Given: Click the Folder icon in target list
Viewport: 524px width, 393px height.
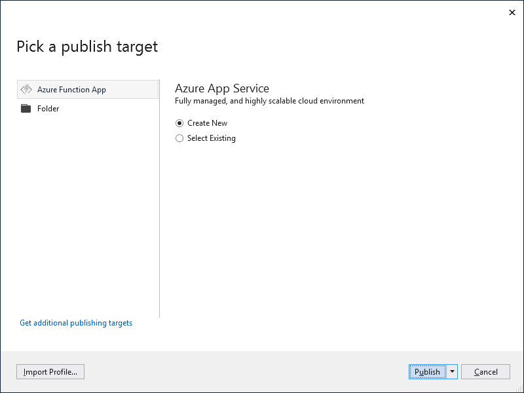Looking at the screenshot, I should pyautogui.click(x=26, y=109).
